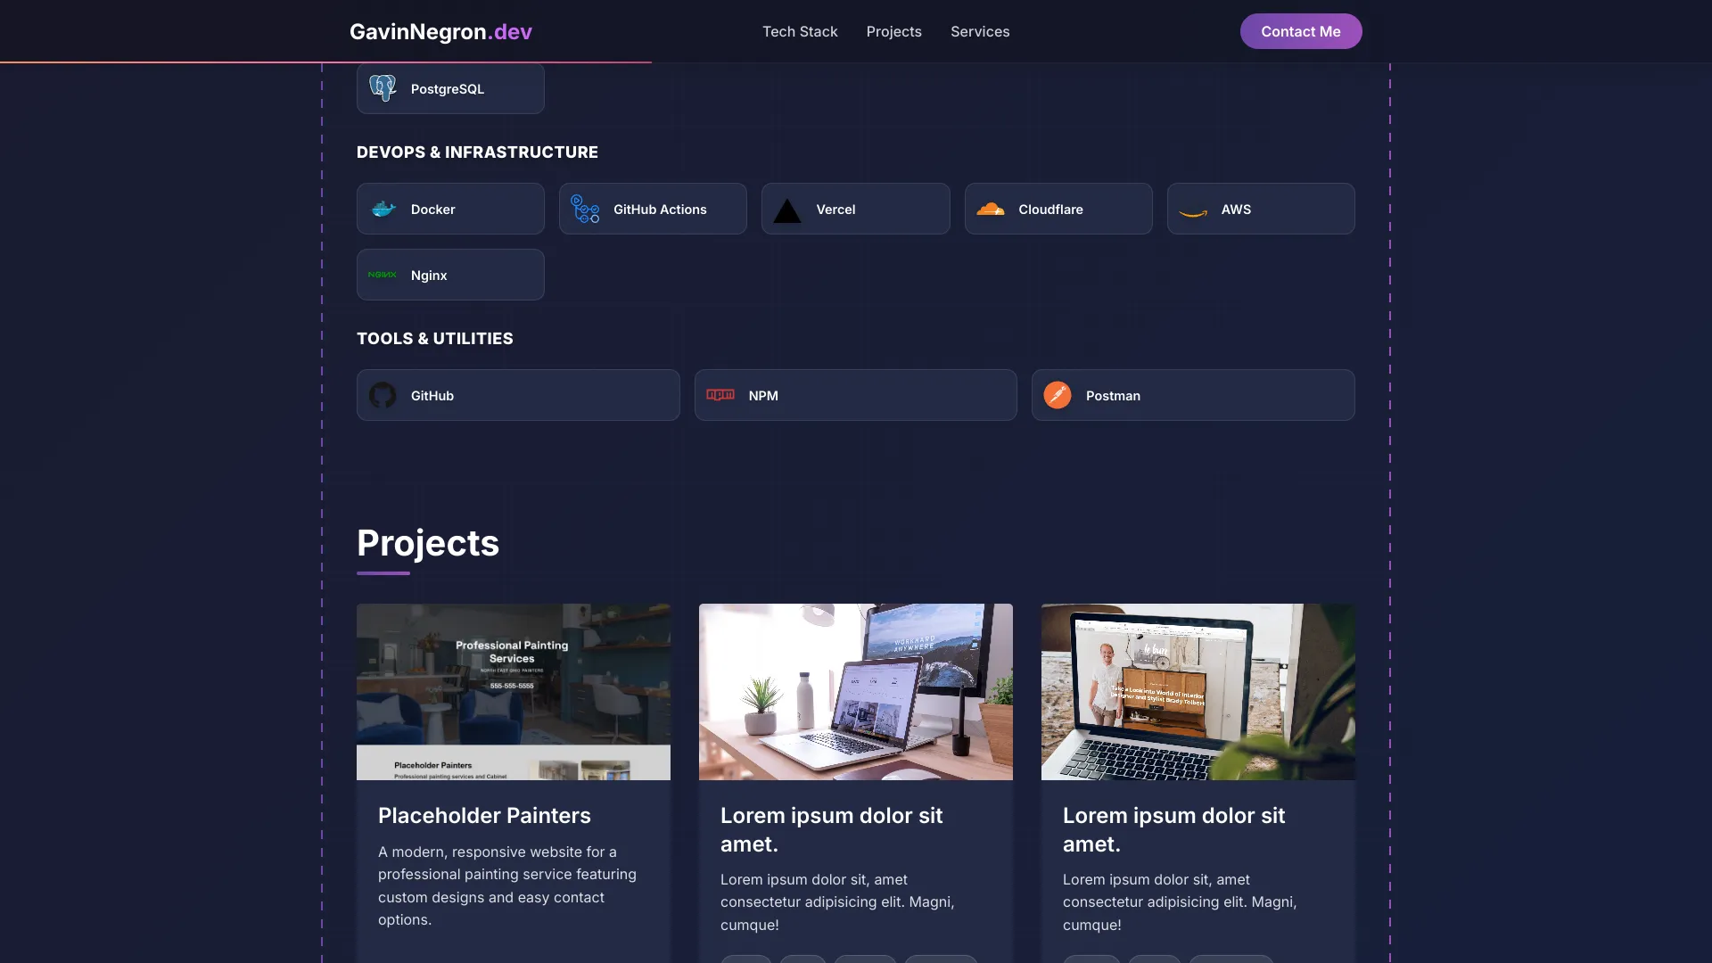The width and height of the screenshot is (1712, 963).
Task: Open the middle project laptop desk thumbnail
Action: point(856,692)
